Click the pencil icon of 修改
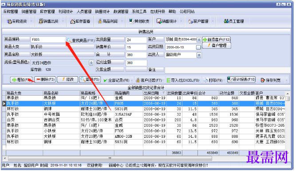 (63, 79)
